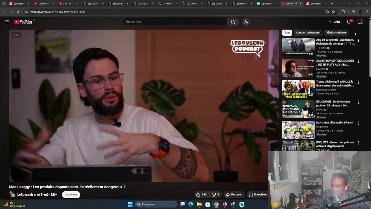Open options for the Ado de 13 ans video
Viewport: 371px width, 209px height.
(x=358, y=40)
